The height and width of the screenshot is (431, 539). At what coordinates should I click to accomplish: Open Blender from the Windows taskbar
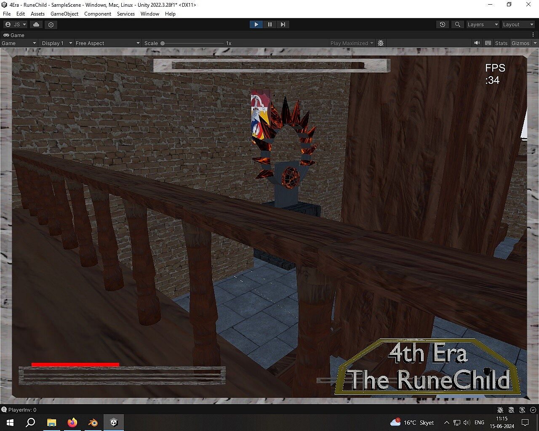93,423
